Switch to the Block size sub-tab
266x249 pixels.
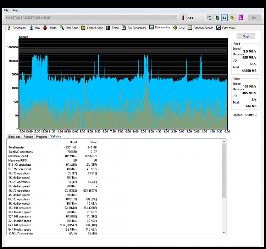coord(14,137)
